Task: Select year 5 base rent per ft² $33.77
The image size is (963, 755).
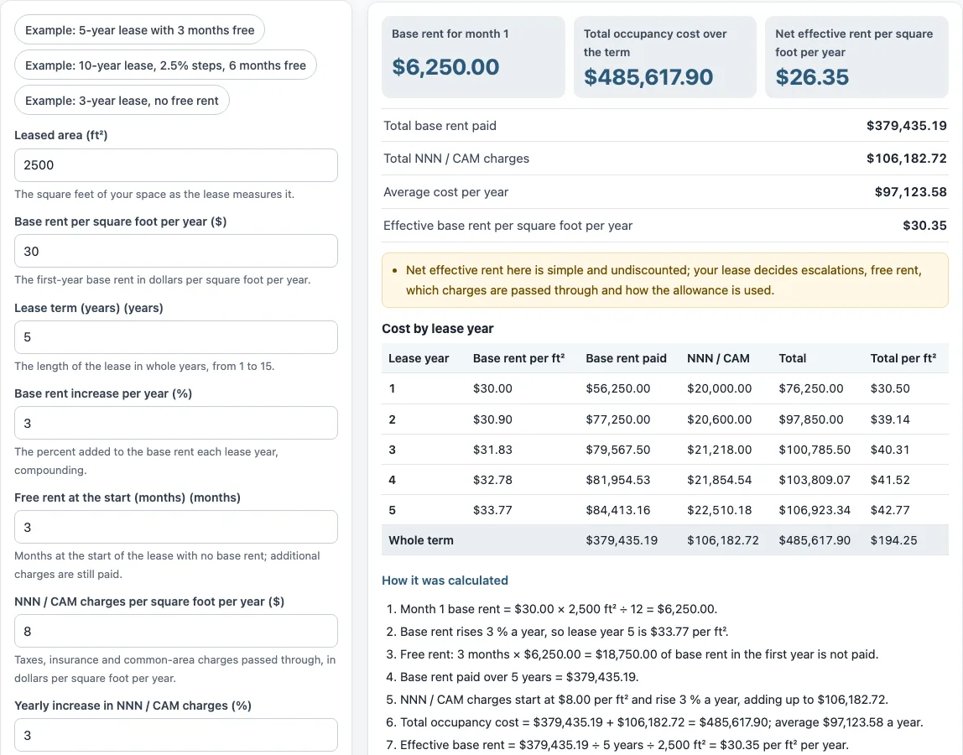Action: (492, 510)
